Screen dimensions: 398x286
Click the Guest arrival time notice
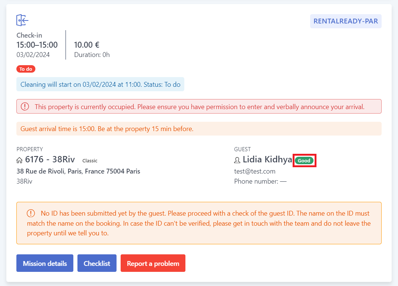[x=199, y=129]
